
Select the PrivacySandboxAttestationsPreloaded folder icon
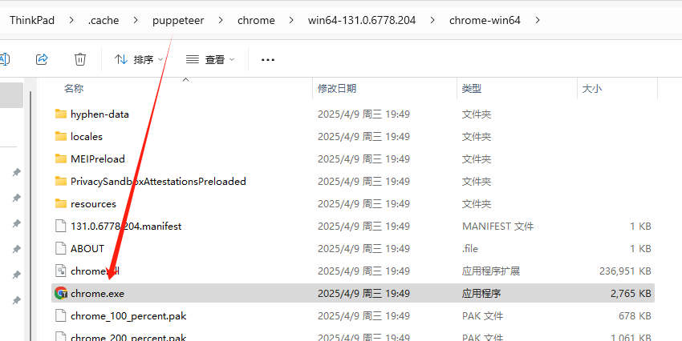pyautogui.click(x=61, y=181)
